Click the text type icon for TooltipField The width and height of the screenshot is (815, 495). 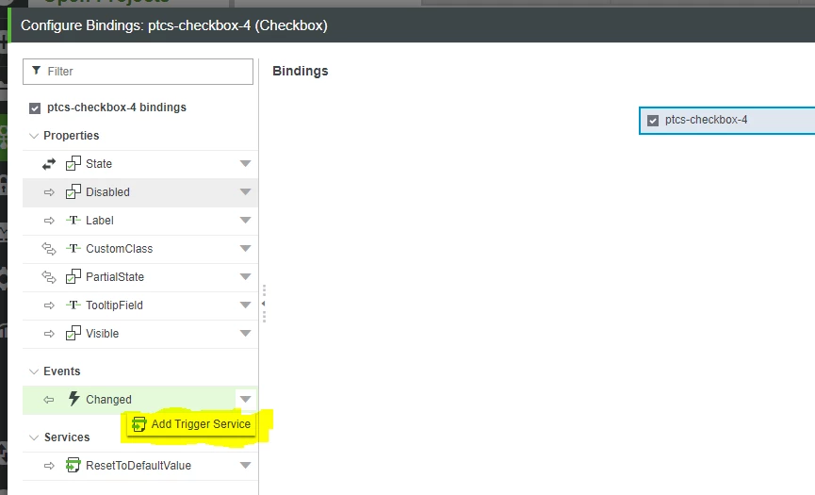[73, 305]
